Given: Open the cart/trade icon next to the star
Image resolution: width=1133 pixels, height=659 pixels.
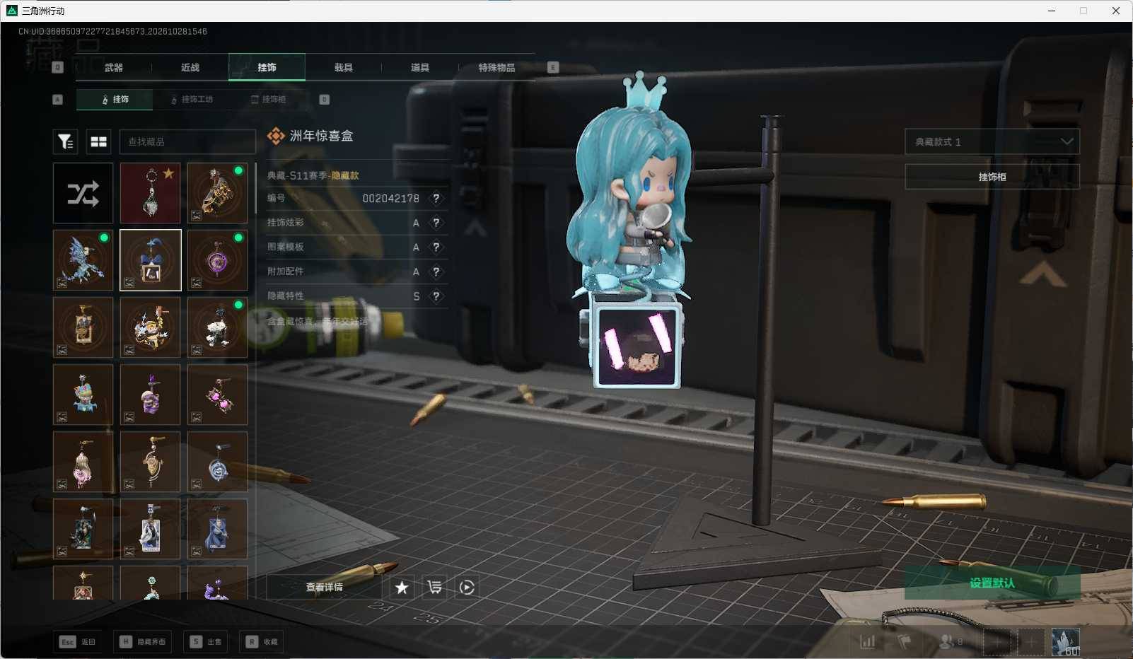Looking at the screenshot, I should point(434,588).
